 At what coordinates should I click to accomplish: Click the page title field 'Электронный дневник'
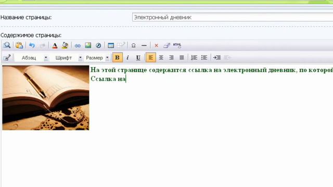point(233,17)
